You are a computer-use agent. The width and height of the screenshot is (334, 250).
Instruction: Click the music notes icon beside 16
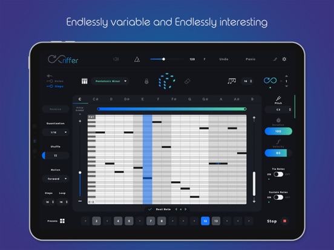coord(232,81)
